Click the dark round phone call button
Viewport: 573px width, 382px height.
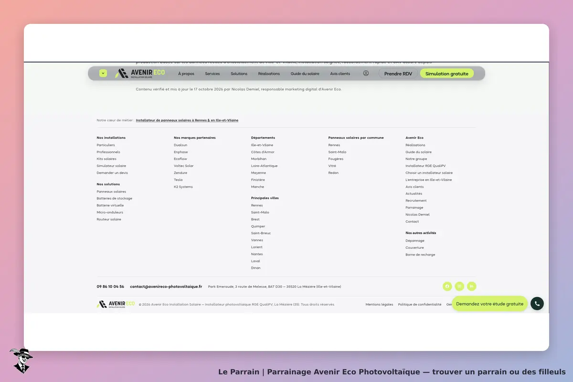click(x=537, y=304)
